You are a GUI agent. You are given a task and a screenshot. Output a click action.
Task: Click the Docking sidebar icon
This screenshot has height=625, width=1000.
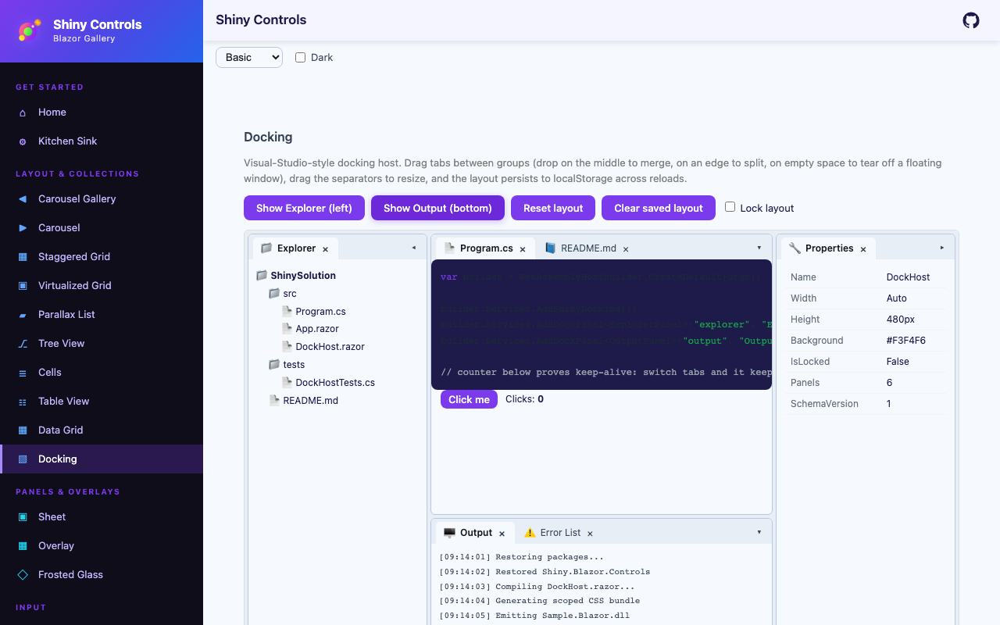[x=23, y=459]
